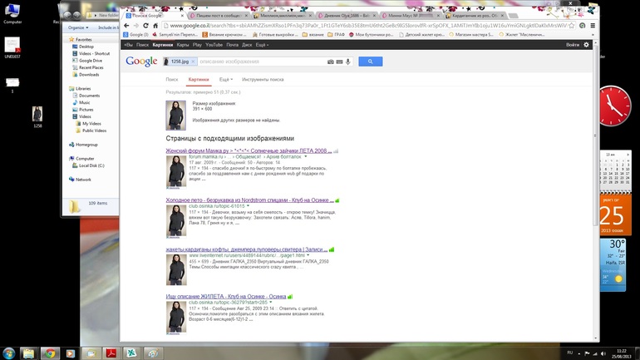The width and height of the screenshot is (640, 360).
Task: Click the camera search-by-image icon
Action: [x=331, y=62]
